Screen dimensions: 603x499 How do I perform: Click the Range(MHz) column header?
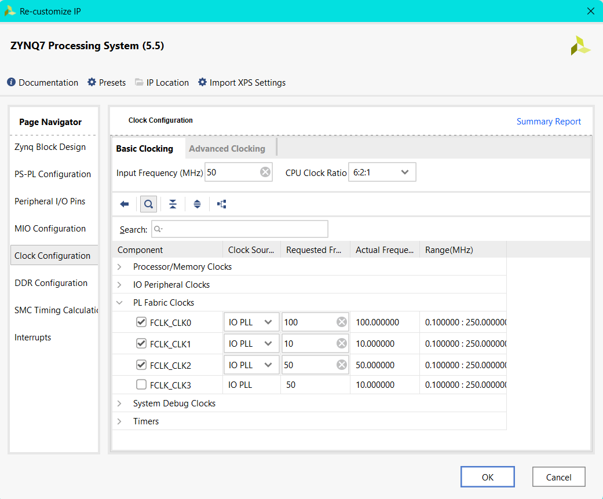tap(463, 250)
